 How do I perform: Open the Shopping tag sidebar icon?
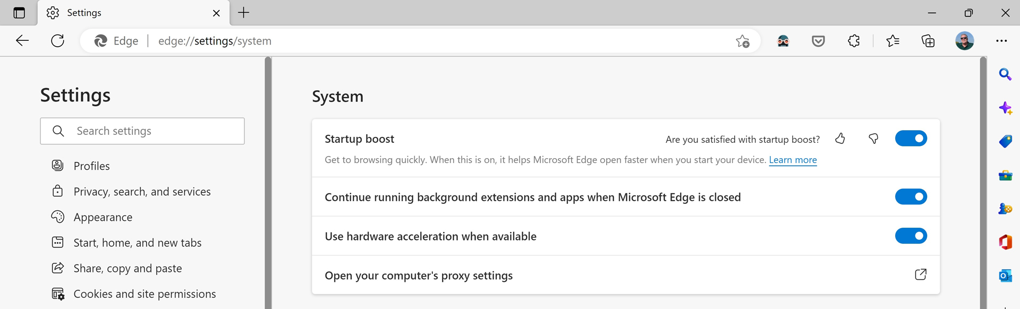pos(1005,141)
